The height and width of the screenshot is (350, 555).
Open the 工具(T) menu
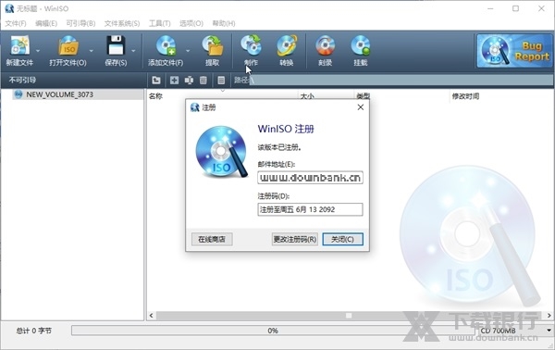160,23
